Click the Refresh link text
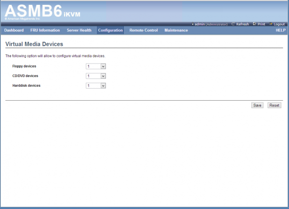 click(x=243, y=24)
